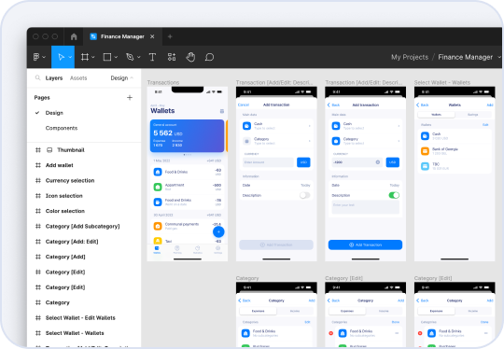Go to the Home tab icon
The width and height of the screenshot is (504, 349).
pyautogui.click(x=74, y=36)
